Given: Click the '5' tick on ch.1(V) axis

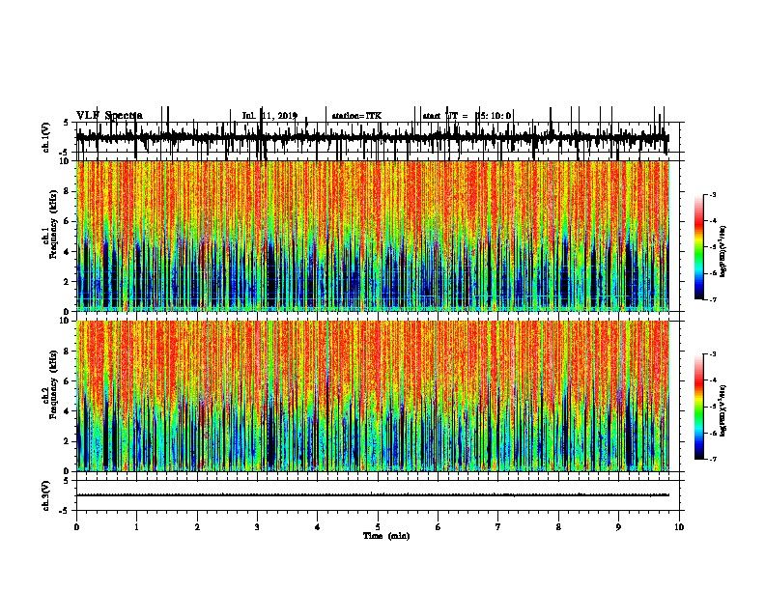Looking at the screenshot, I should tap(67, 123).
